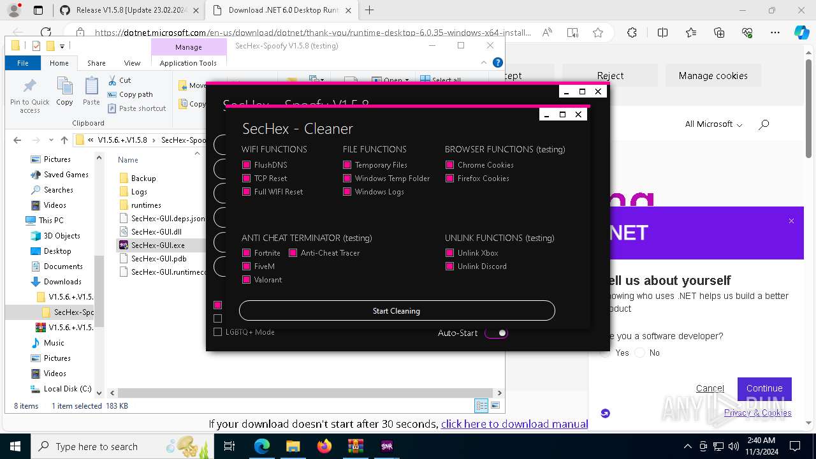Screen dimensions: 816x459
Task: Go up one folder level arrow
Action: (64, 140)
